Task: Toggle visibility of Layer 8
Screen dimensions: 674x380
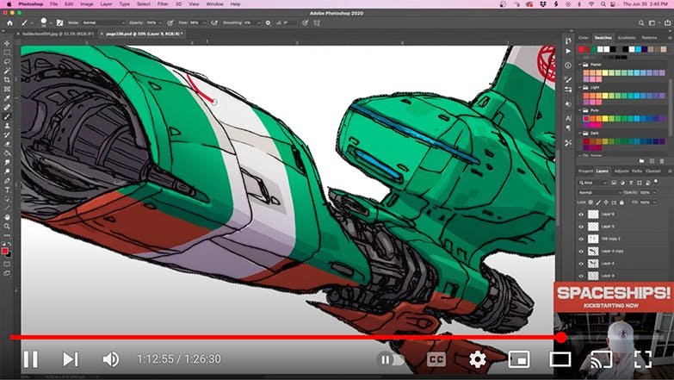Action: [x=581, y=276]
